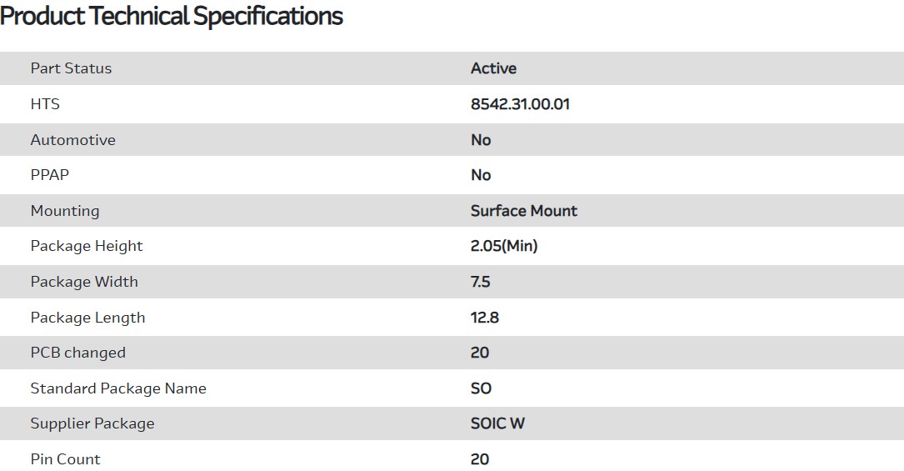Click the 12.8 Package Length value
The height and width of the screenshot is (471, 904).
coord(485,318)
